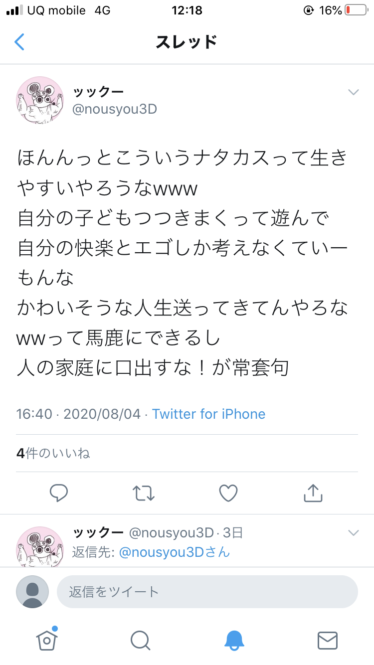The height and width of the screenshot is (665, 374).
Task: Tap the back arrow in the header
Action: pyautogui.click(x=19, y=42)
